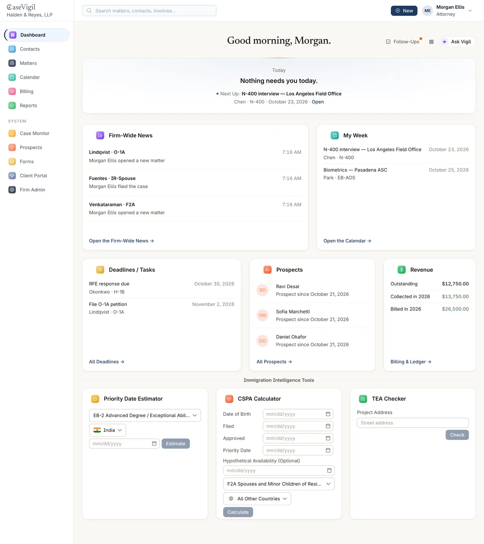Click the Billing sidebar icon
Image resolution: width=484 pixels, height=544 pixels.
pos(12,91)
